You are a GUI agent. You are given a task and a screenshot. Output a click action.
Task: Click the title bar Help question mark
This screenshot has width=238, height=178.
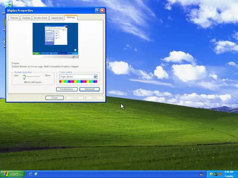[x=97, y=10]
